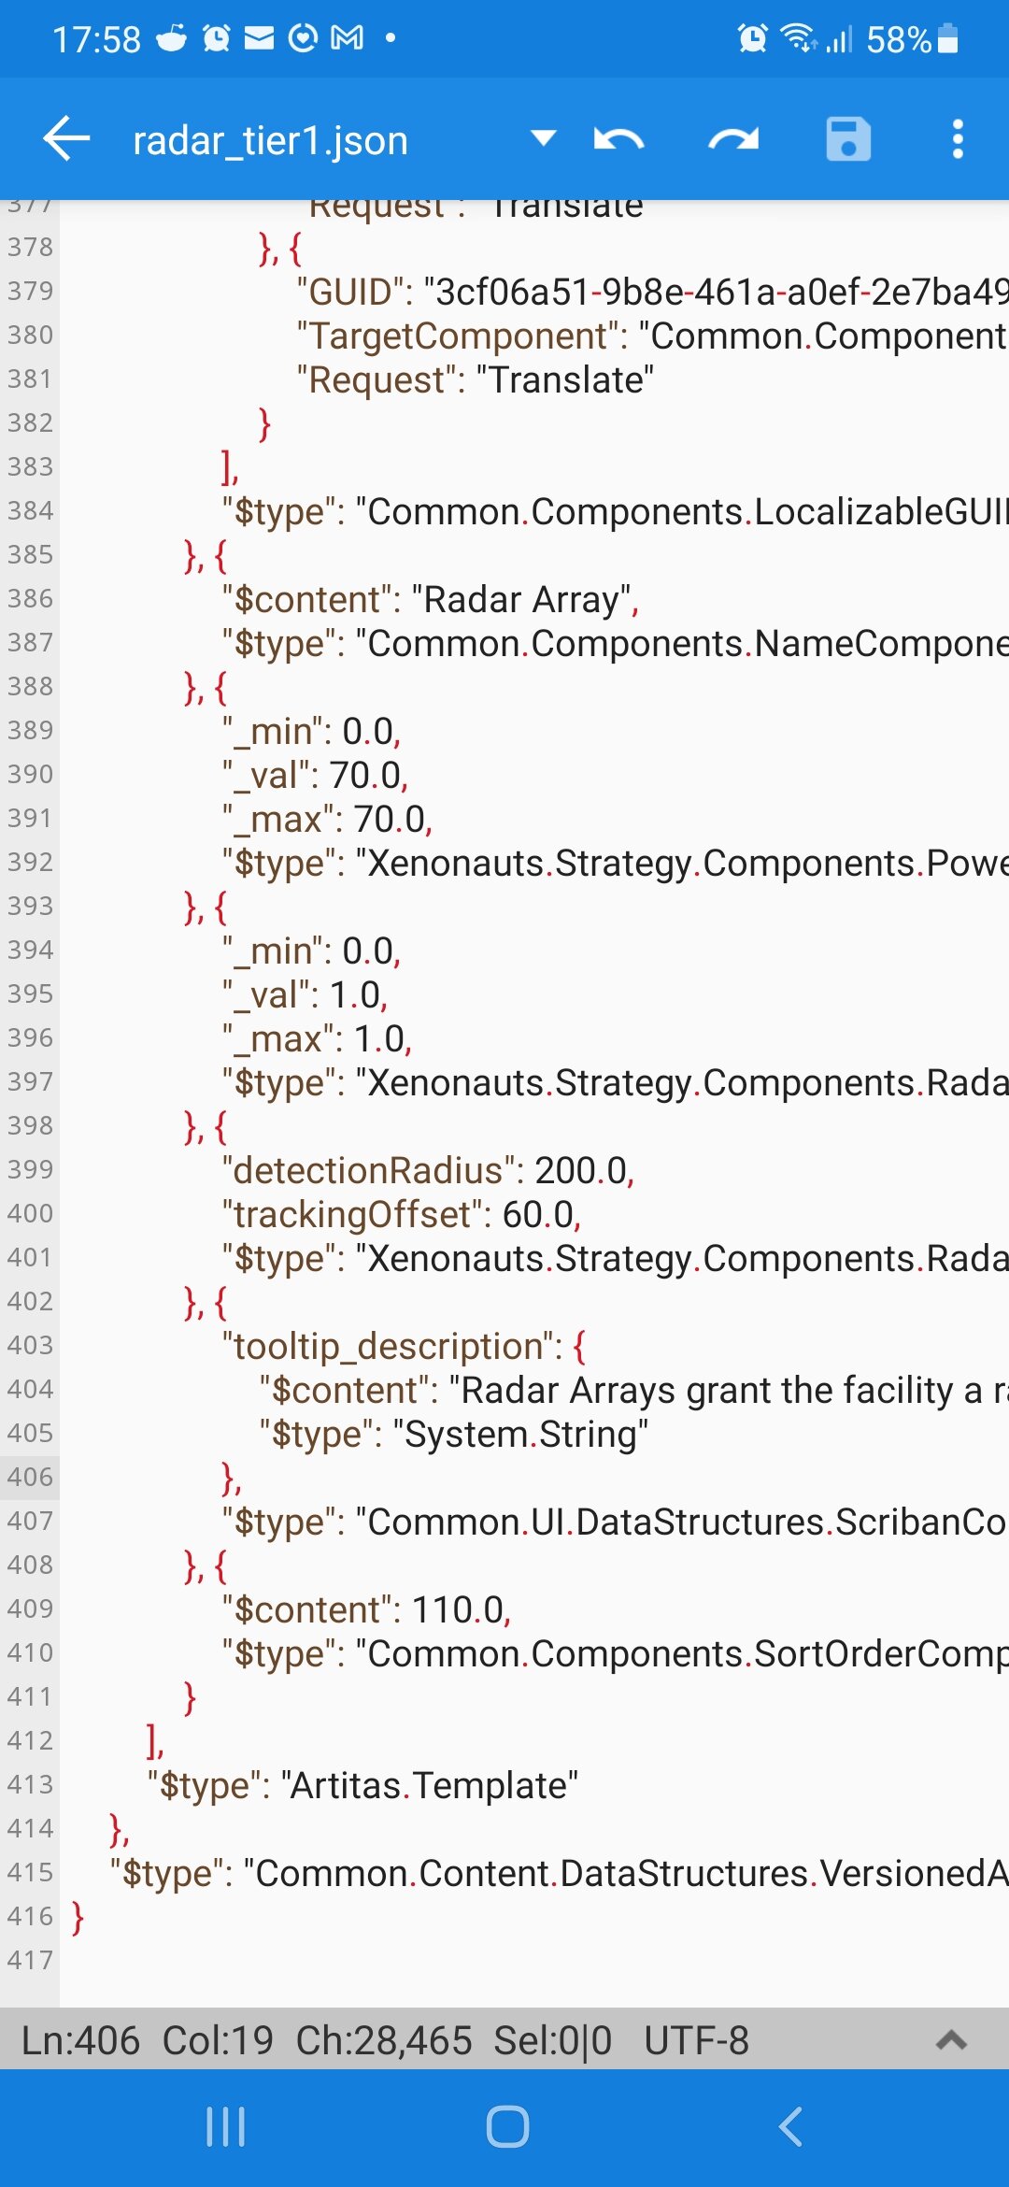This screenshot has width=1009, height=2187.
Task: Save the file with the floppy disk icon
Action: pyautogui.click(x=848, y=139)
